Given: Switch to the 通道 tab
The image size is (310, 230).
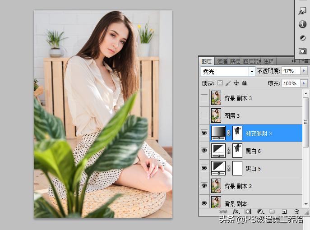Looking at the screenshot, I should point(222,61).
